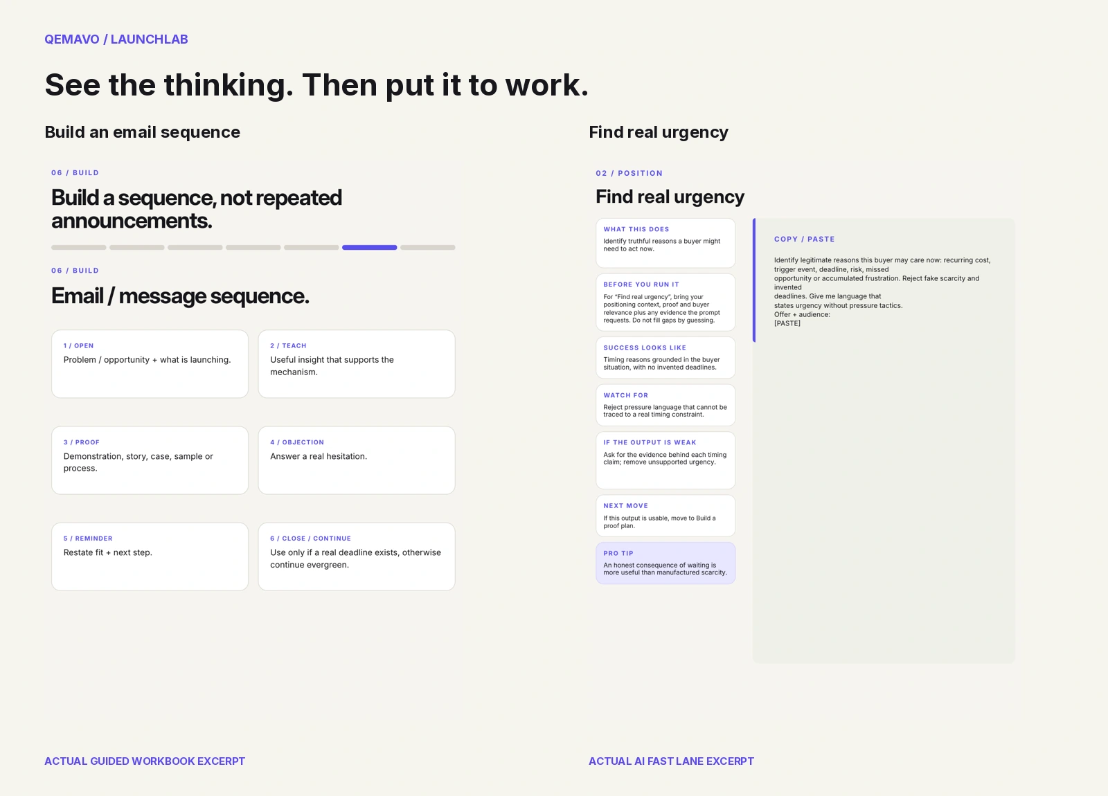This screenshot has height=796, width=1108.
Task: Click the 'COPY / PASTE' label
Action: pyautogui.click(x=804, y=239)
